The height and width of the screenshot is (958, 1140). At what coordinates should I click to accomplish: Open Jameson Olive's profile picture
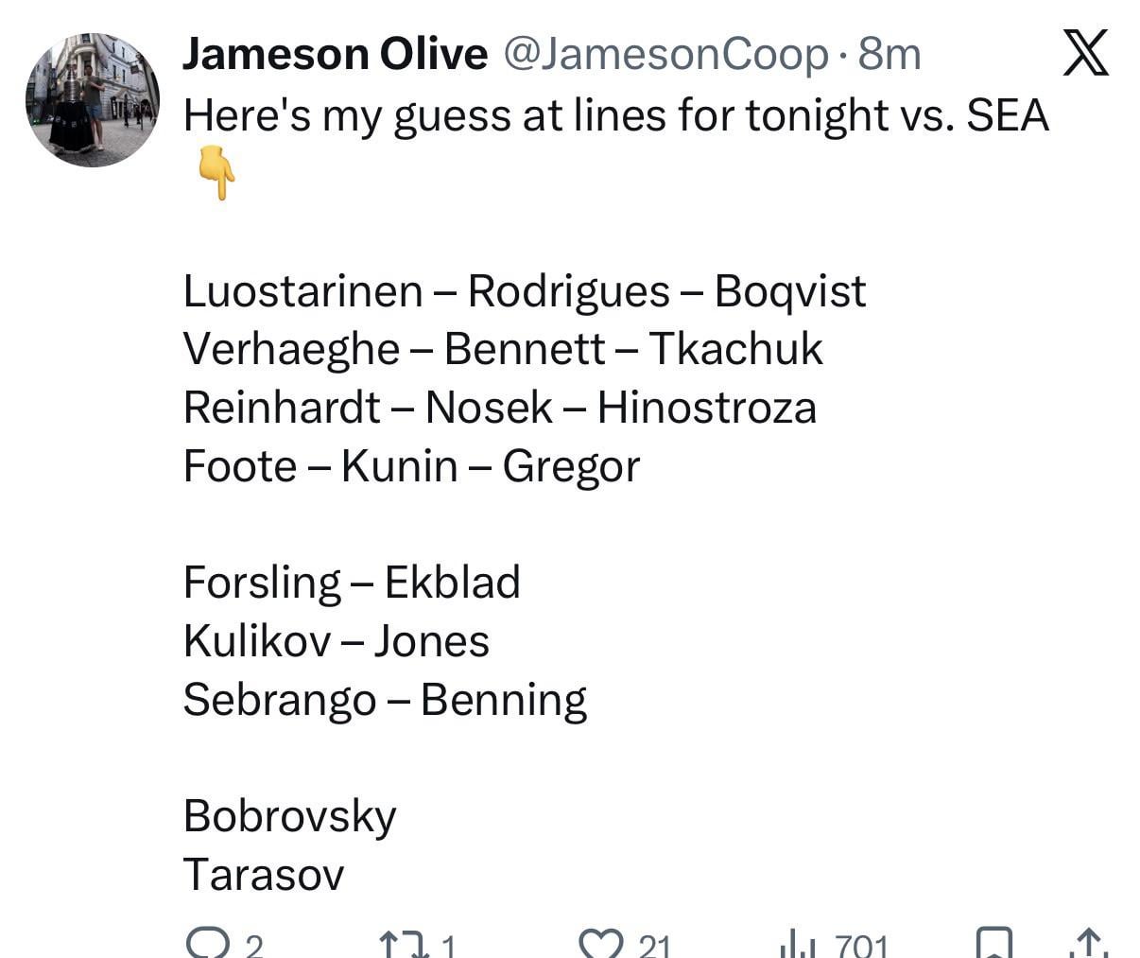pos(93,100)
